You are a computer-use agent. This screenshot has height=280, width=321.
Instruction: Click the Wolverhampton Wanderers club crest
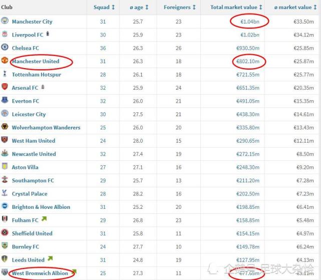(5, 126)
